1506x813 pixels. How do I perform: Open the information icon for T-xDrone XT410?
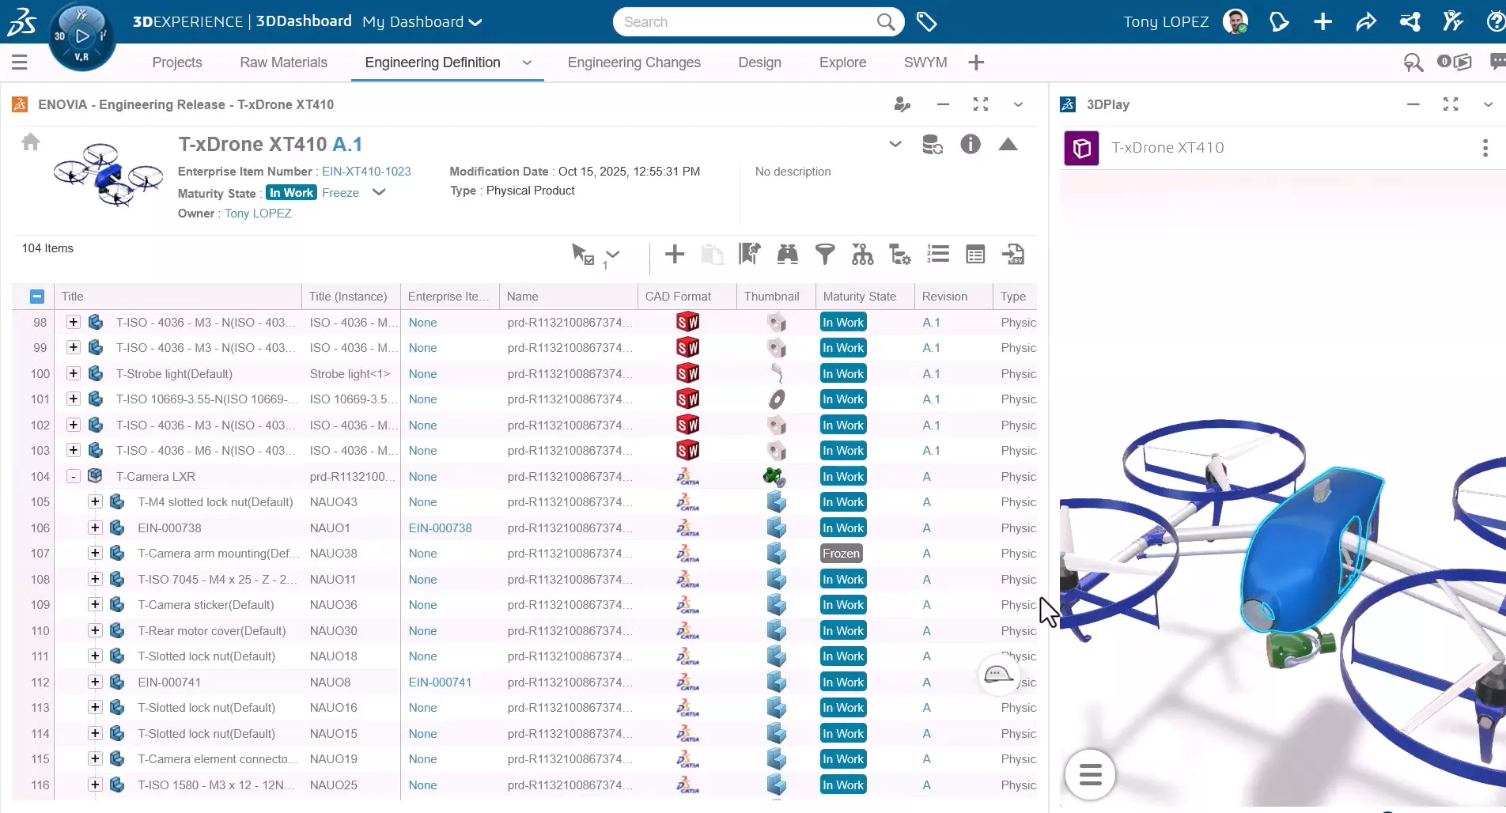click(x=971, y=144)
